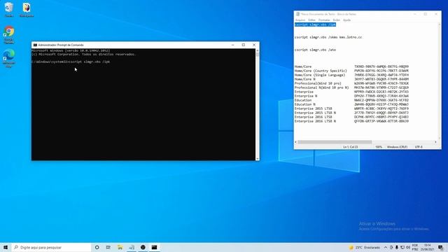This screenshot has width=448, height=252.
Task: Click the 'Professional N(Wind 10 pro N)' row
Action: [x=351, y=87]
